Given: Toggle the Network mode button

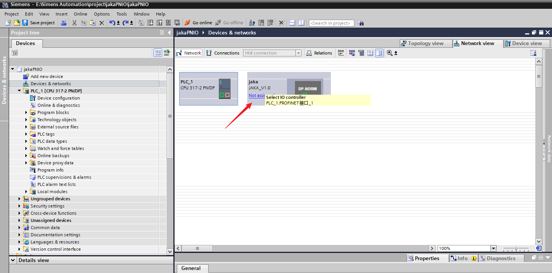Looking at the screenshot, I should pos(189,53).
